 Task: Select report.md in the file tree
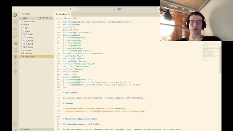point(36,57)
